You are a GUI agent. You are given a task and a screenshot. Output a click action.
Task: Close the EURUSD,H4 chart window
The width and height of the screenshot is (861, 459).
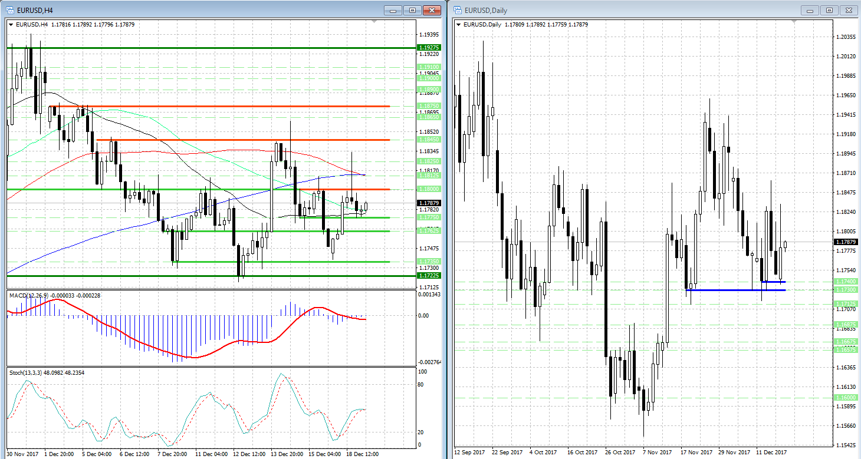click(432, 10)
